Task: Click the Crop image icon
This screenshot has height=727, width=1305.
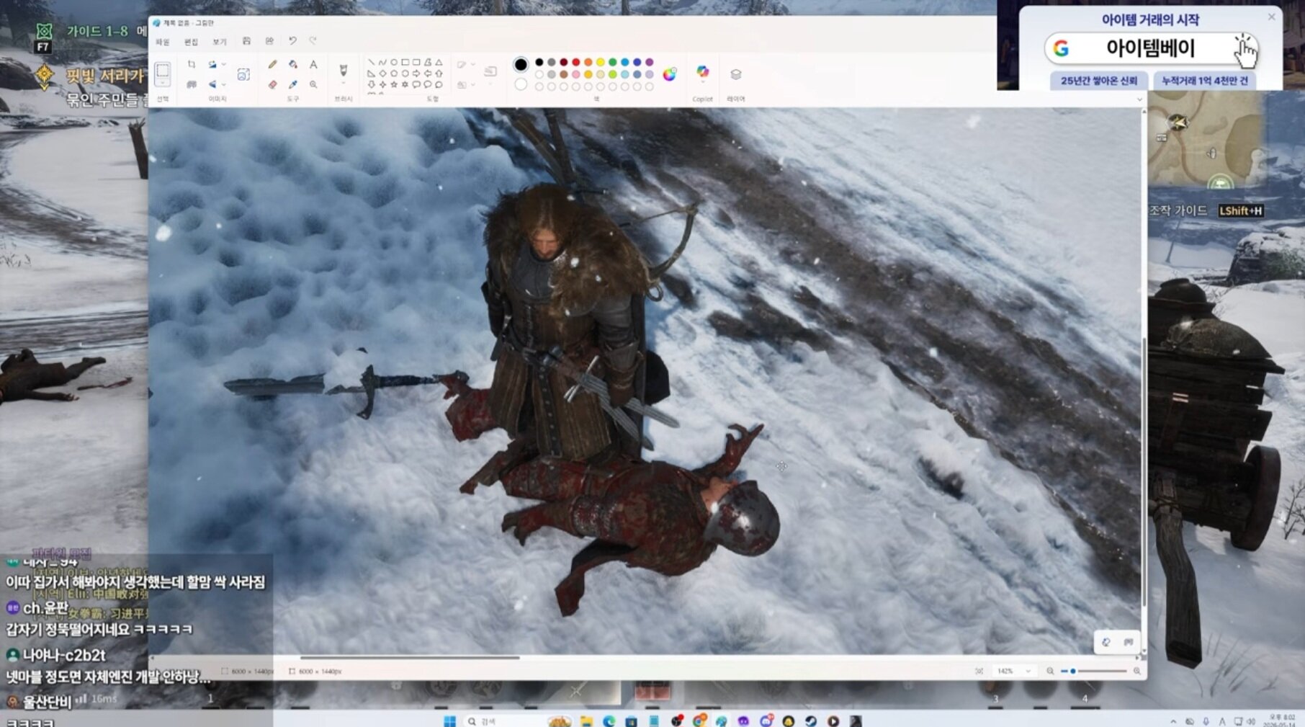Action: click(x=192, y=64)
